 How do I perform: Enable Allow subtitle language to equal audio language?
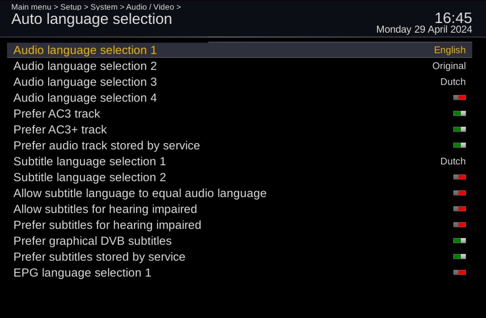[459, 193]
